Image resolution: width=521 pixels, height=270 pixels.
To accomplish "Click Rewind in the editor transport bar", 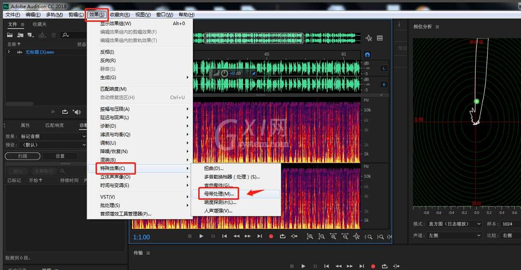I will click(x=236, y=236).
